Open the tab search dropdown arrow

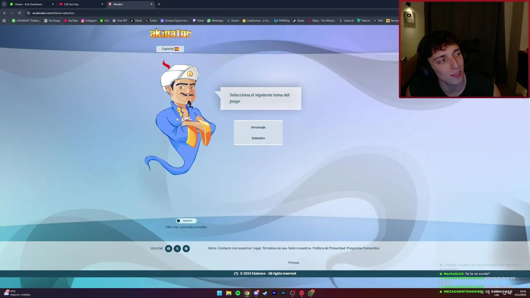4,4
